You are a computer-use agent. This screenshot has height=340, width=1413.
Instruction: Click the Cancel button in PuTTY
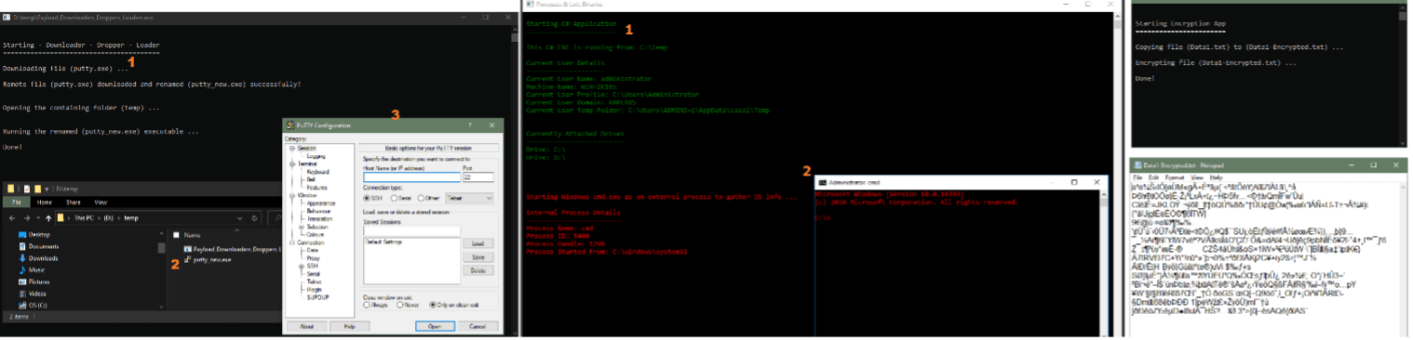pos(478,326)
